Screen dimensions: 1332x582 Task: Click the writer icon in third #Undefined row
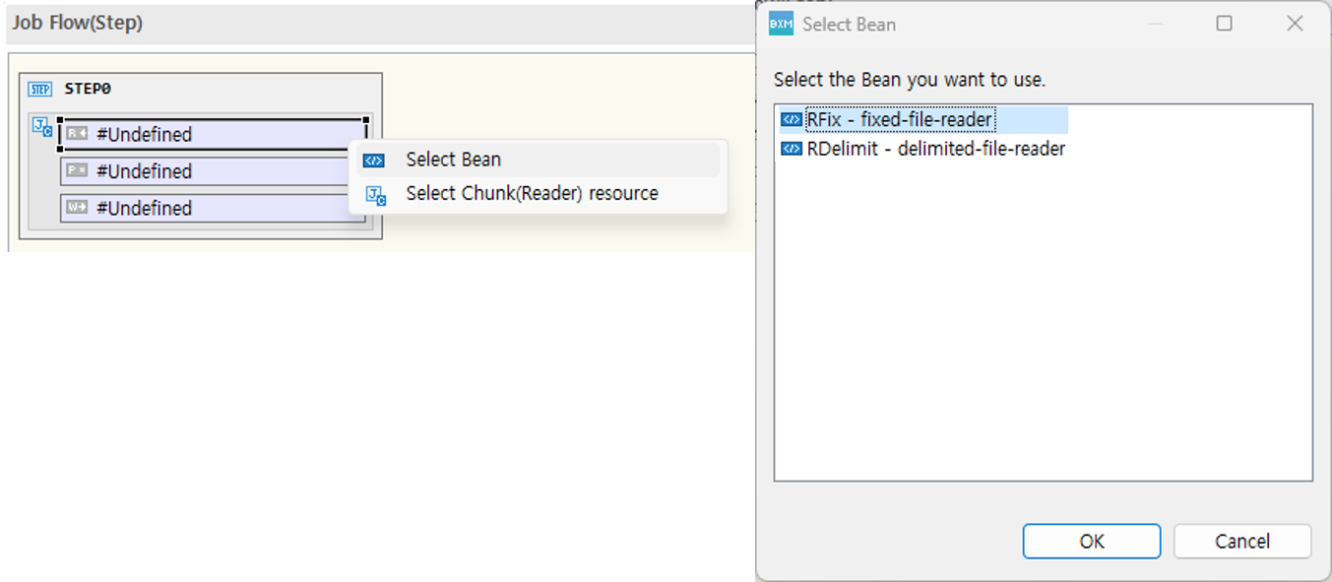(x=78, y=208)
